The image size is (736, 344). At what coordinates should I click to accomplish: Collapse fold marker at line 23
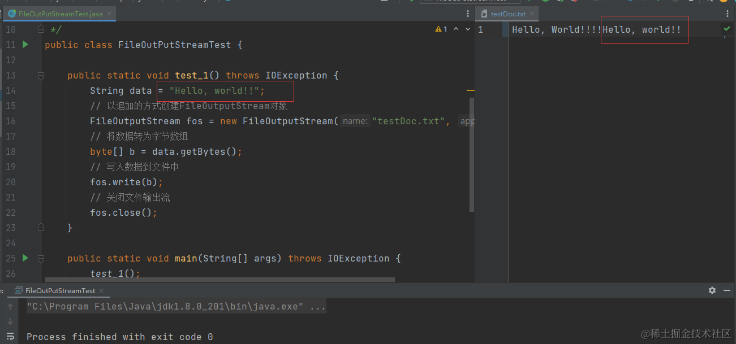coord(41,227)
